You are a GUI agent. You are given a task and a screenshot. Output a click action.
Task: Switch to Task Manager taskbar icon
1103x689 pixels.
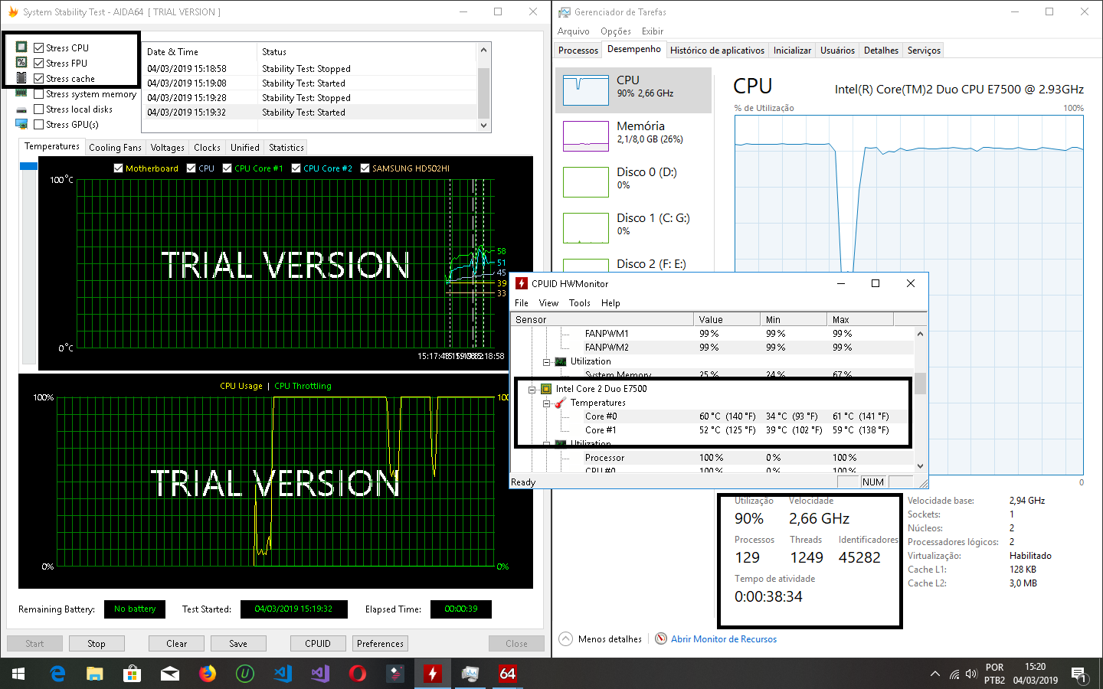tap(470, 674)
